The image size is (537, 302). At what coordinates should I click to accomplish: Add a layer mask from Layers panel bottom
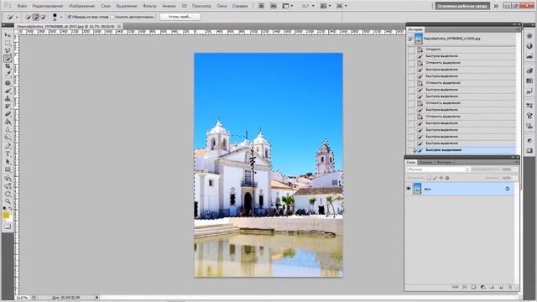click(473, 287)
